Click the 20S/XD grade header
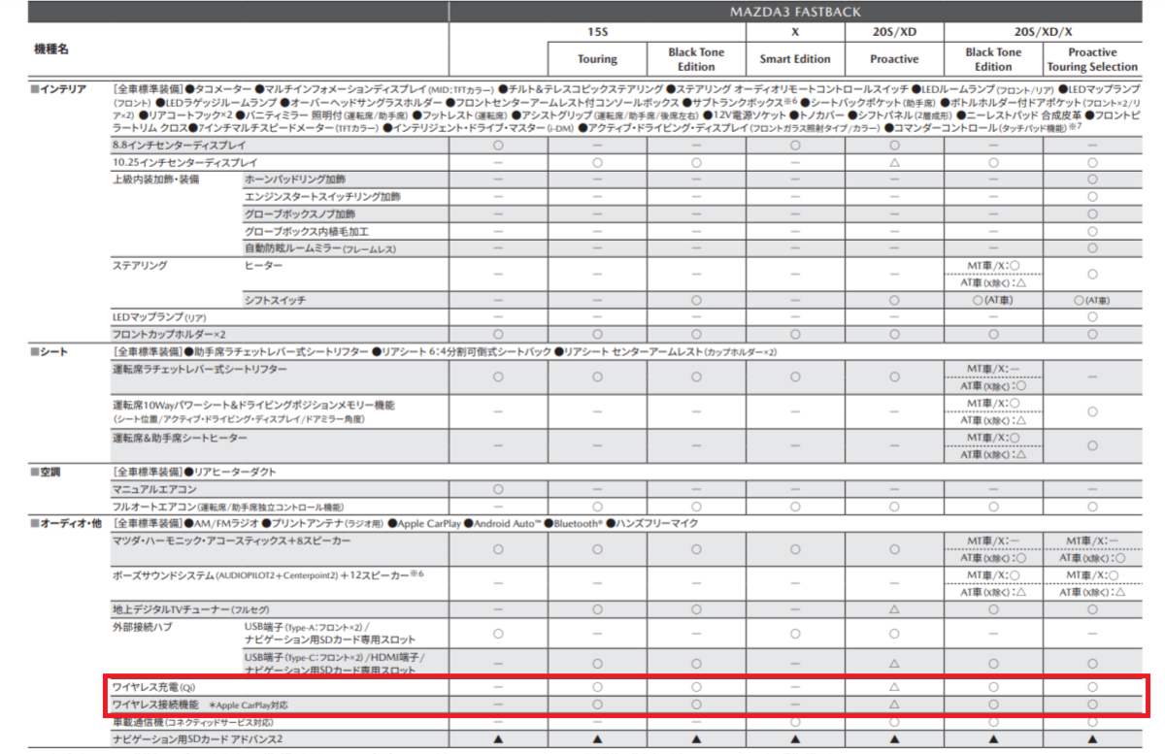This screenshot has width=1165, height=754. tap(894, 32)
